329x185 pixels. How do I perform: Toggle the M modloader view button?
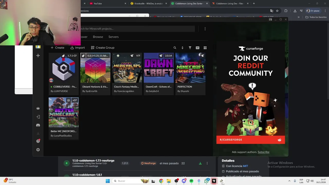(x=197, y=48)
